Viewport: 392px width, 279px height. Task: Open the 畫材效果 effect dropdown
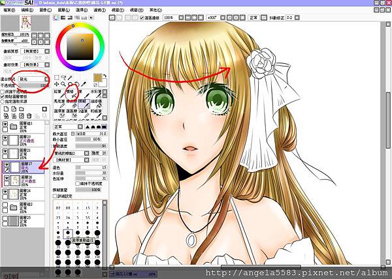pyautogui.click(x=47, y=65)
